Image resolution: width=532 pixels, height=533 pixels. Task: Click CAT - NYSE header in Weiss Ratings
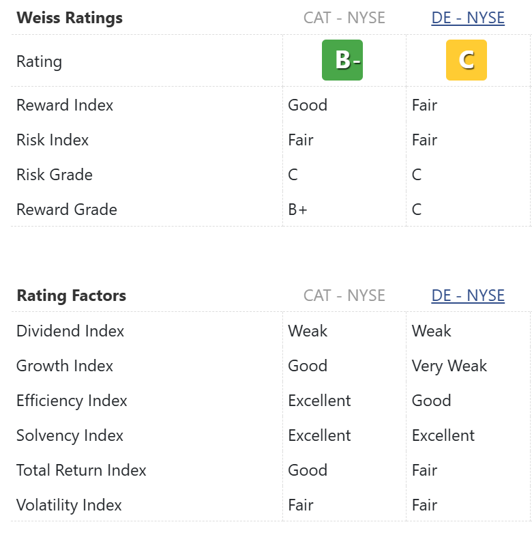coord(344,18)
